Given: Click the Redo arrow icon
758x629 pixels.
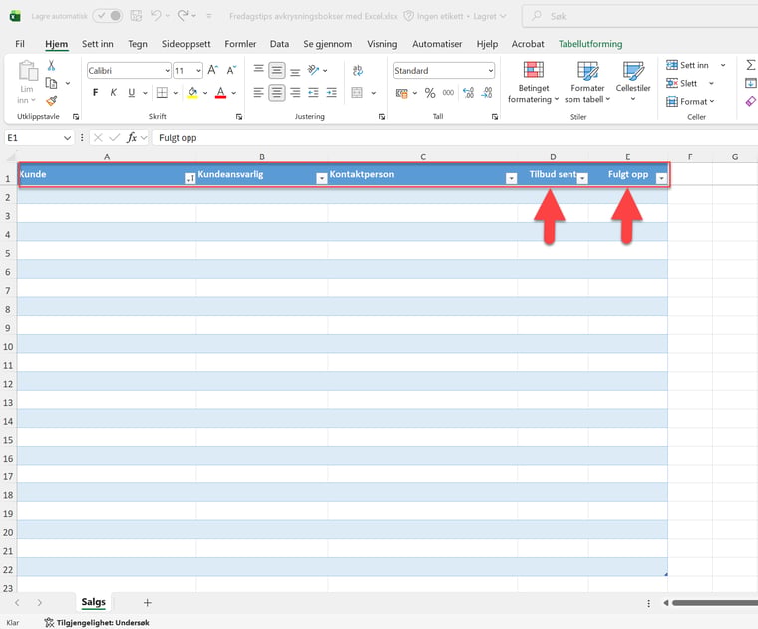Looking at the screenshot, I should [183, 16].
